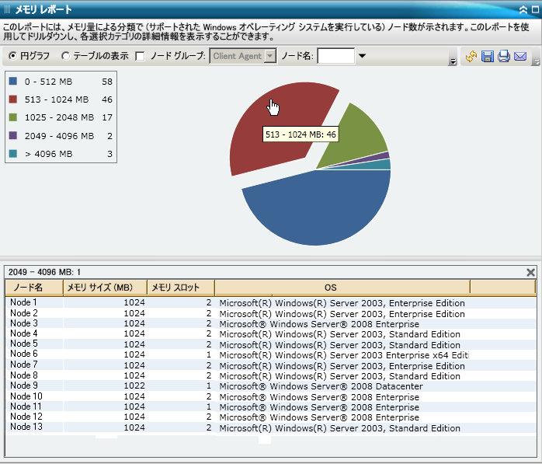Click the email report envelope icon
This screenshot has height=464, width=542.
520,56
